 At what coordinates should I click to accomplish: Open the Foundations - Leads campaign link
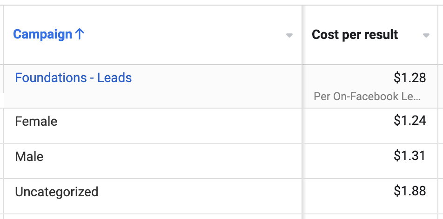pos(74,77)
